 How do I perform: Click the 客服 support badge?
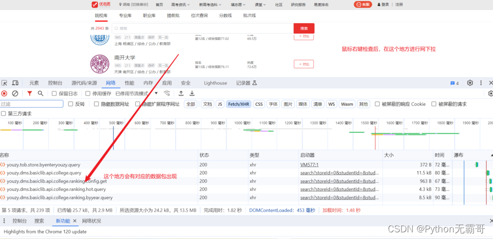pyautogui.click(x=363, y=5)
